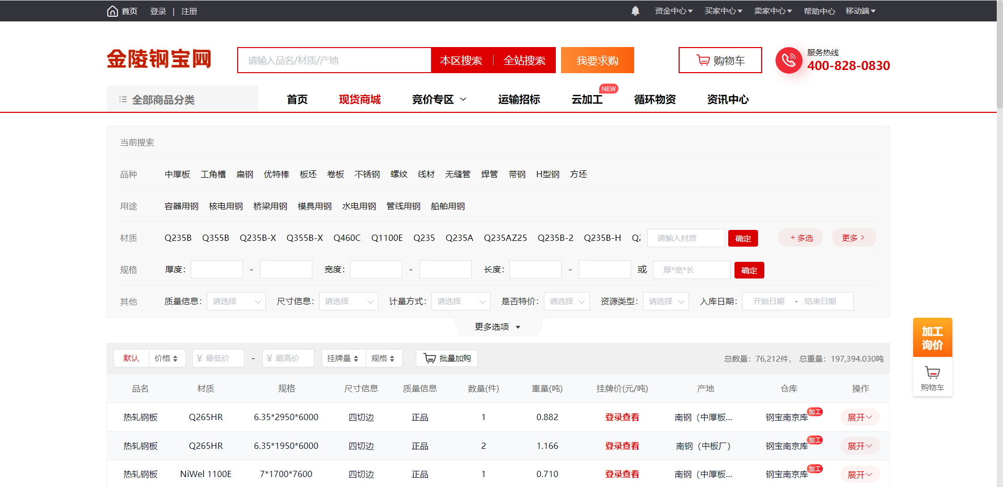Show 更多 materials
Viewport: 1003px width, 487px height.
(x=854, y=238)
